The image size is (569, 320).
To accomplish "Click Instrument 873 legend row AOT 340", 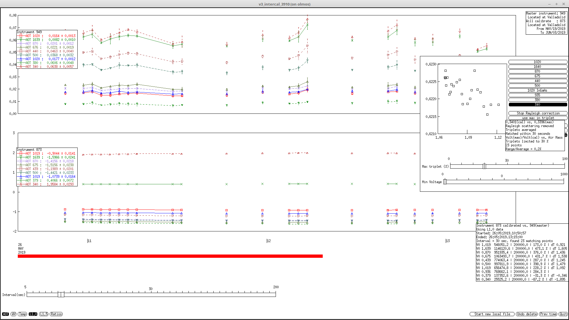I will [x=47, y=184].
